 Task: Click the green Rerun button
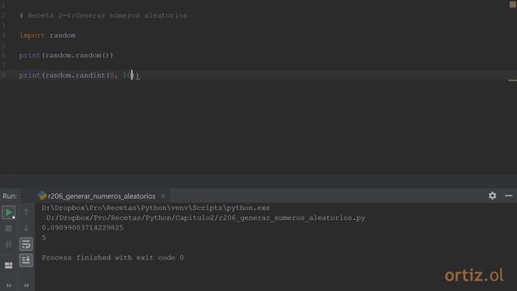click(x=8, y=212)
